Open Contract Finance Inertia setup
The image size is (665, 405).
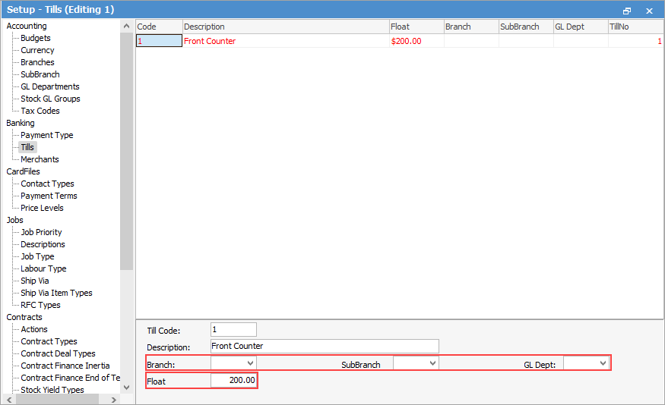65,366
